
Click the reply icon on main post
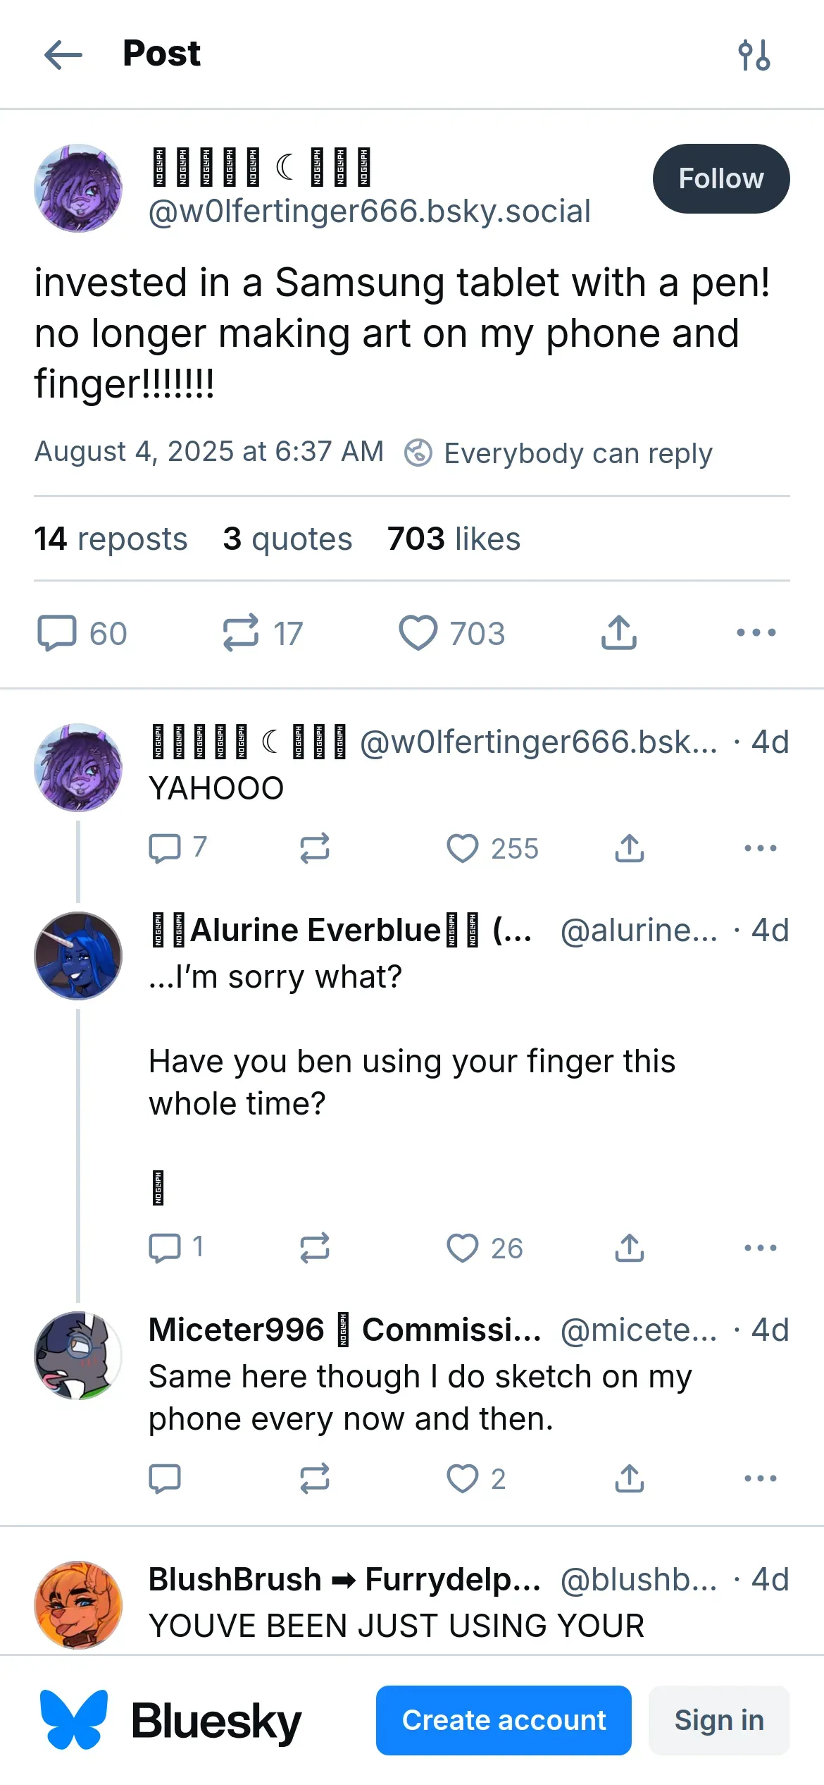(x=57, y=632)
